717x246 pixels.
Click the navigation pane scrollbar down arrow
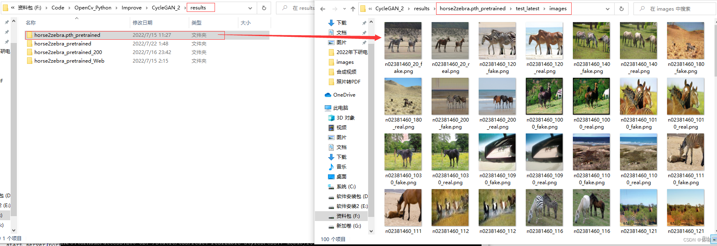pos(371,231)
